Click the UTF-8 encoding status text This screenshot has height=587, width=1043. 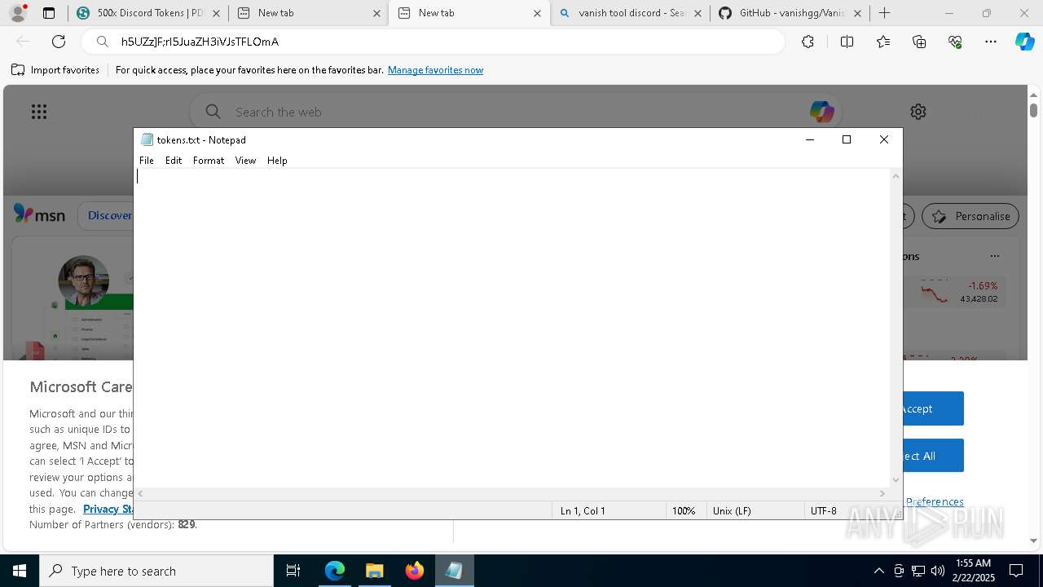tap(823, 510)
